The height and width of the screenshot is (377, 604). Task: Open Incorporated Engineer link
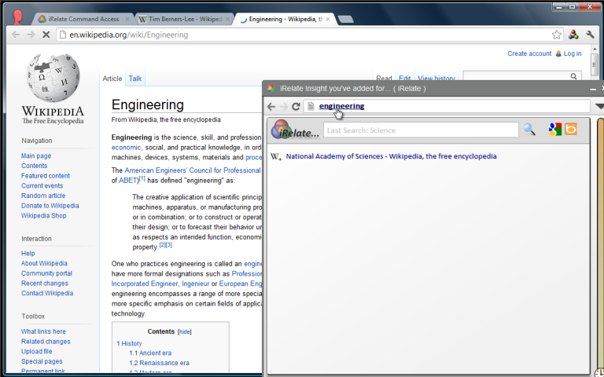click(x=145, y=284)
